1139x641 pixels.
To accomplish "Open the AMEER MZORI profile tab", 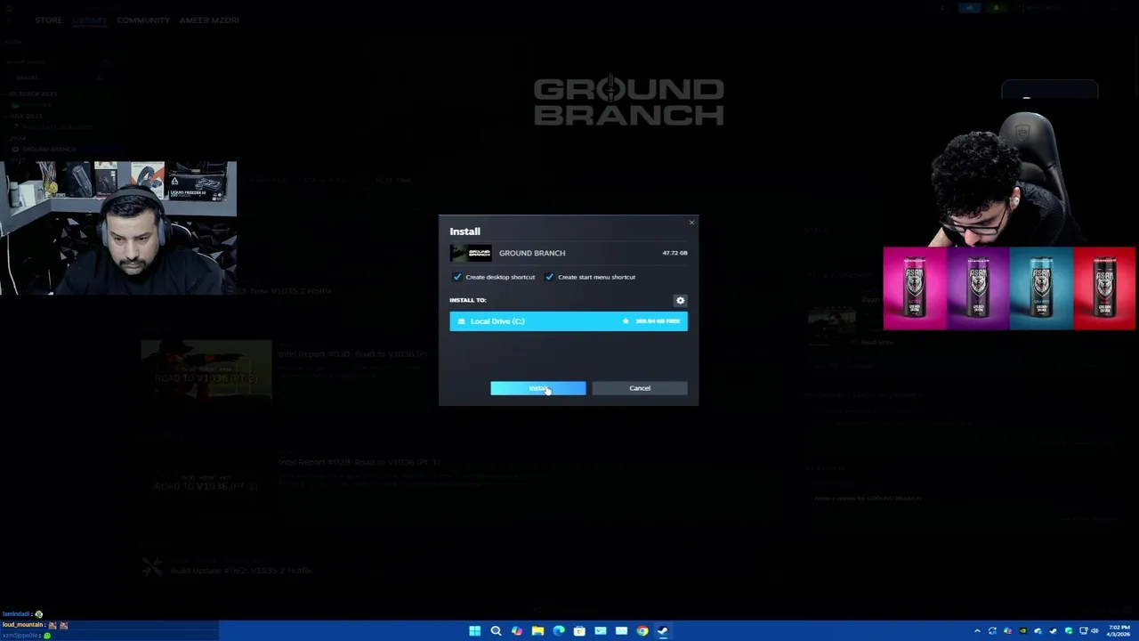I will coord(209,20).
